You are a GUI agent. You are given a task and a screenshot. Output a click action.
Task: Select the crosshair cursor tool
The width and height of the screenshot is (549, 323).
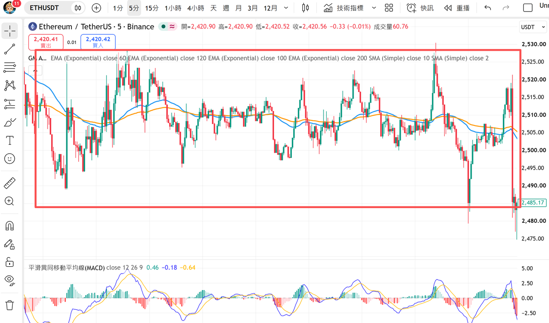10,31
